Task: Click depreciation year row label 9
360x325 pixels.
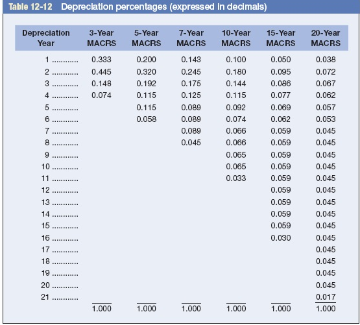Action: [47, 155]
